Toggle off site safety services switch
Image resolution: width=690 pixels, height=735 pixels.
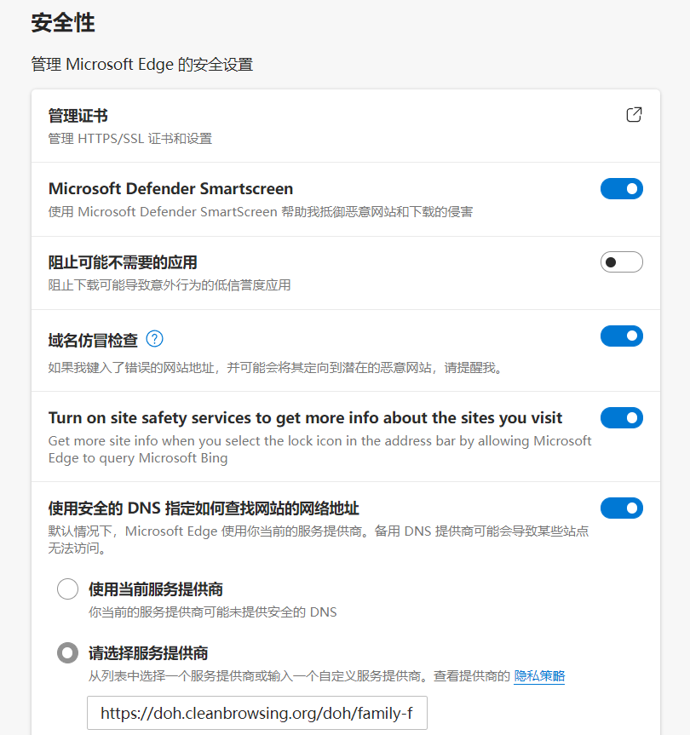click(621, 418)
